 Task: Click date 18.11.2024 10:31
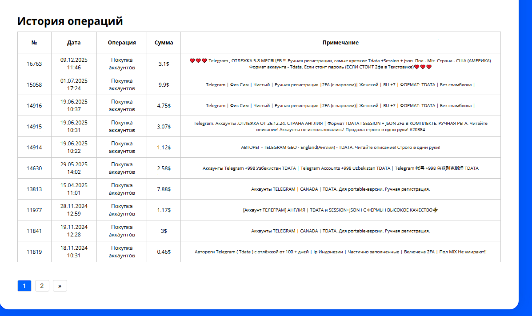point(74,252)
